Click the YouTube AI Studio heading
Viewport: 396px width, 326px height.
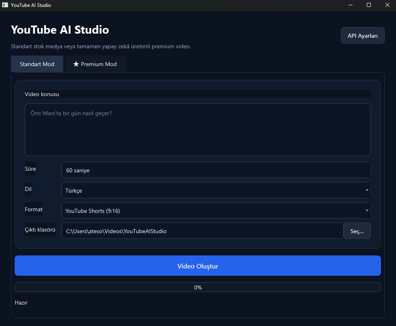coord(60,30)
